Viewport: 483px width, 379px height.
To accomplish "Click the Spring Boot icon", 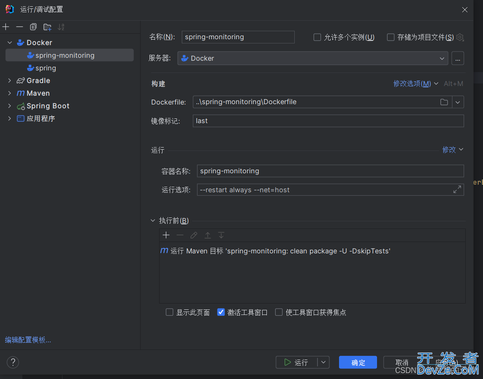I will 21,106.
